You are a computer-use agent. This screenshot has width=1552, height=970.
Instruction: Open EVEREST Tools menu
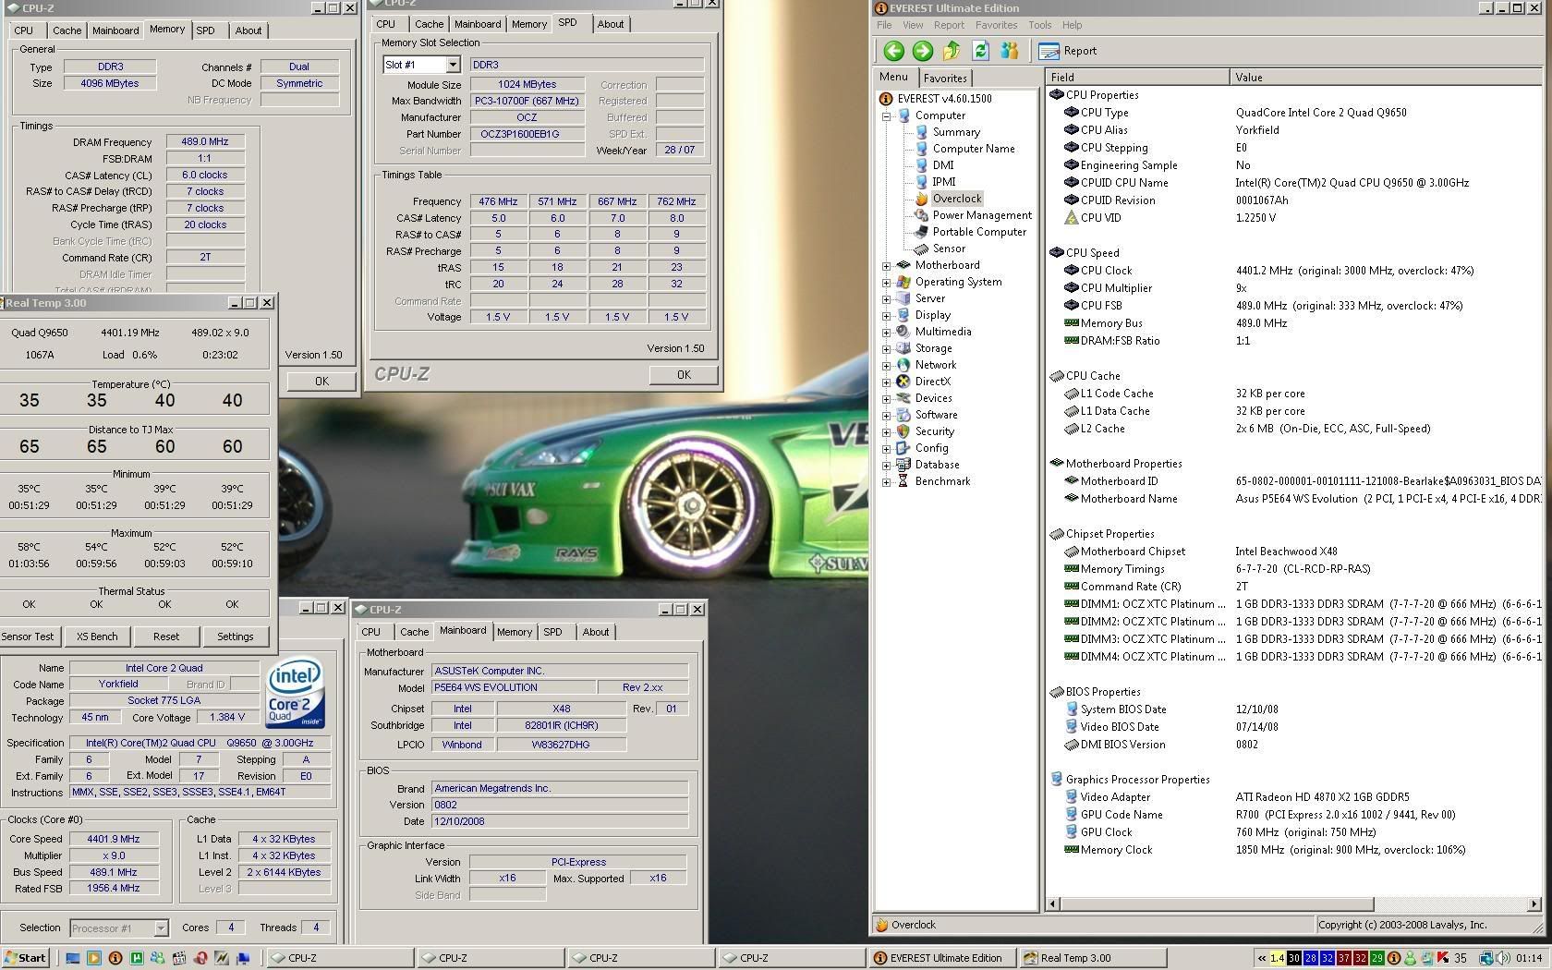[1039, 25]
